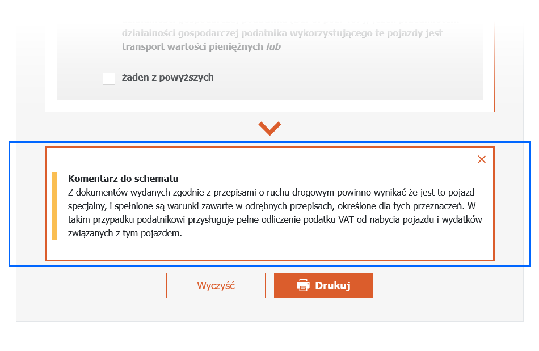
Task: Click the orange downward chevron arrow
Action: tap(270, 128)
